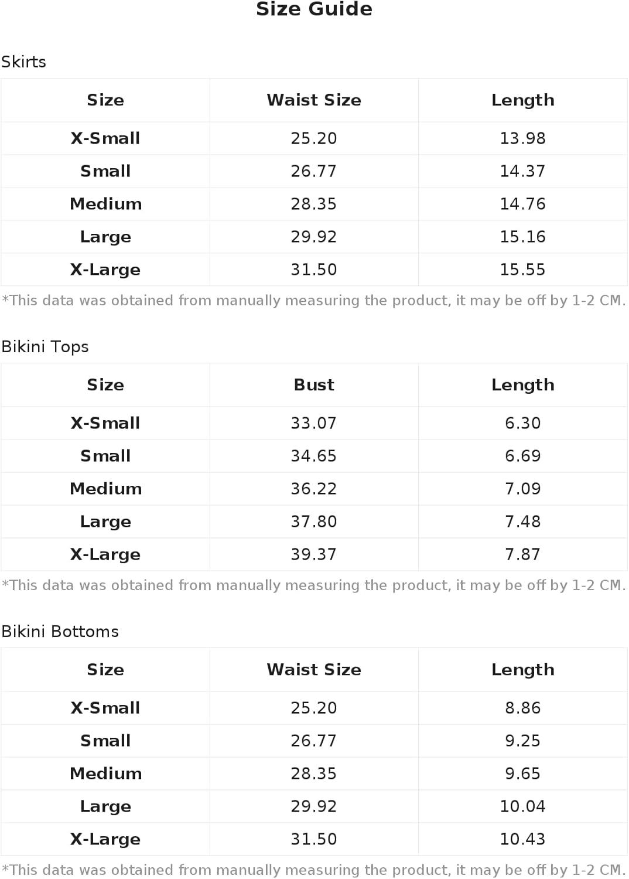The height and width of the screenshot is (879, 629).
Task: Select Bikini Bottoms X-Large length 10.43
Action: (x=523, y=839)
